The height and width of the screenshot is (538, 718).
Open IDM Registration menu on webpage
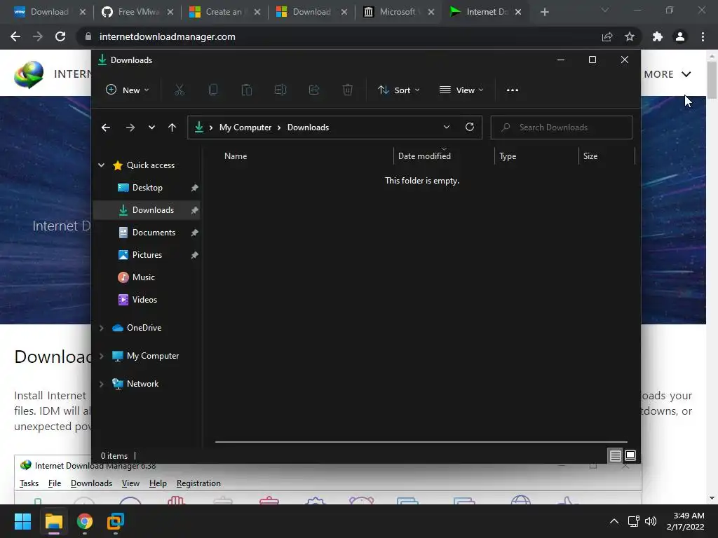pyautogui.click(x=198, y=483)
